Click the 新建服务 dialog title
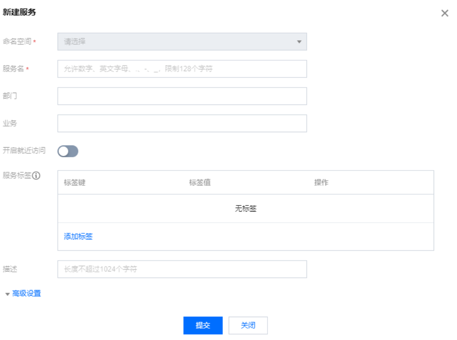This screenshot has height=340, width=457. pyautogui.click(x=19, y=12)
